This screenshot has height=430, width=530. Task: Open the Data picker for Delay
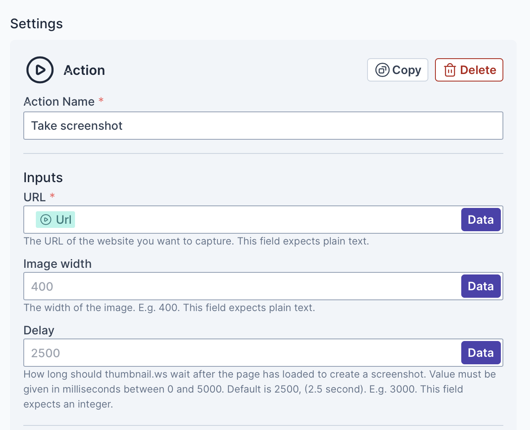click(x=480, y=353)
